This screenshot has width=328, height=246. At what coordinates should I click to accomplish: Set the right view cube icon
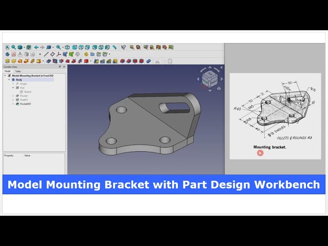[x=87, y=47]
